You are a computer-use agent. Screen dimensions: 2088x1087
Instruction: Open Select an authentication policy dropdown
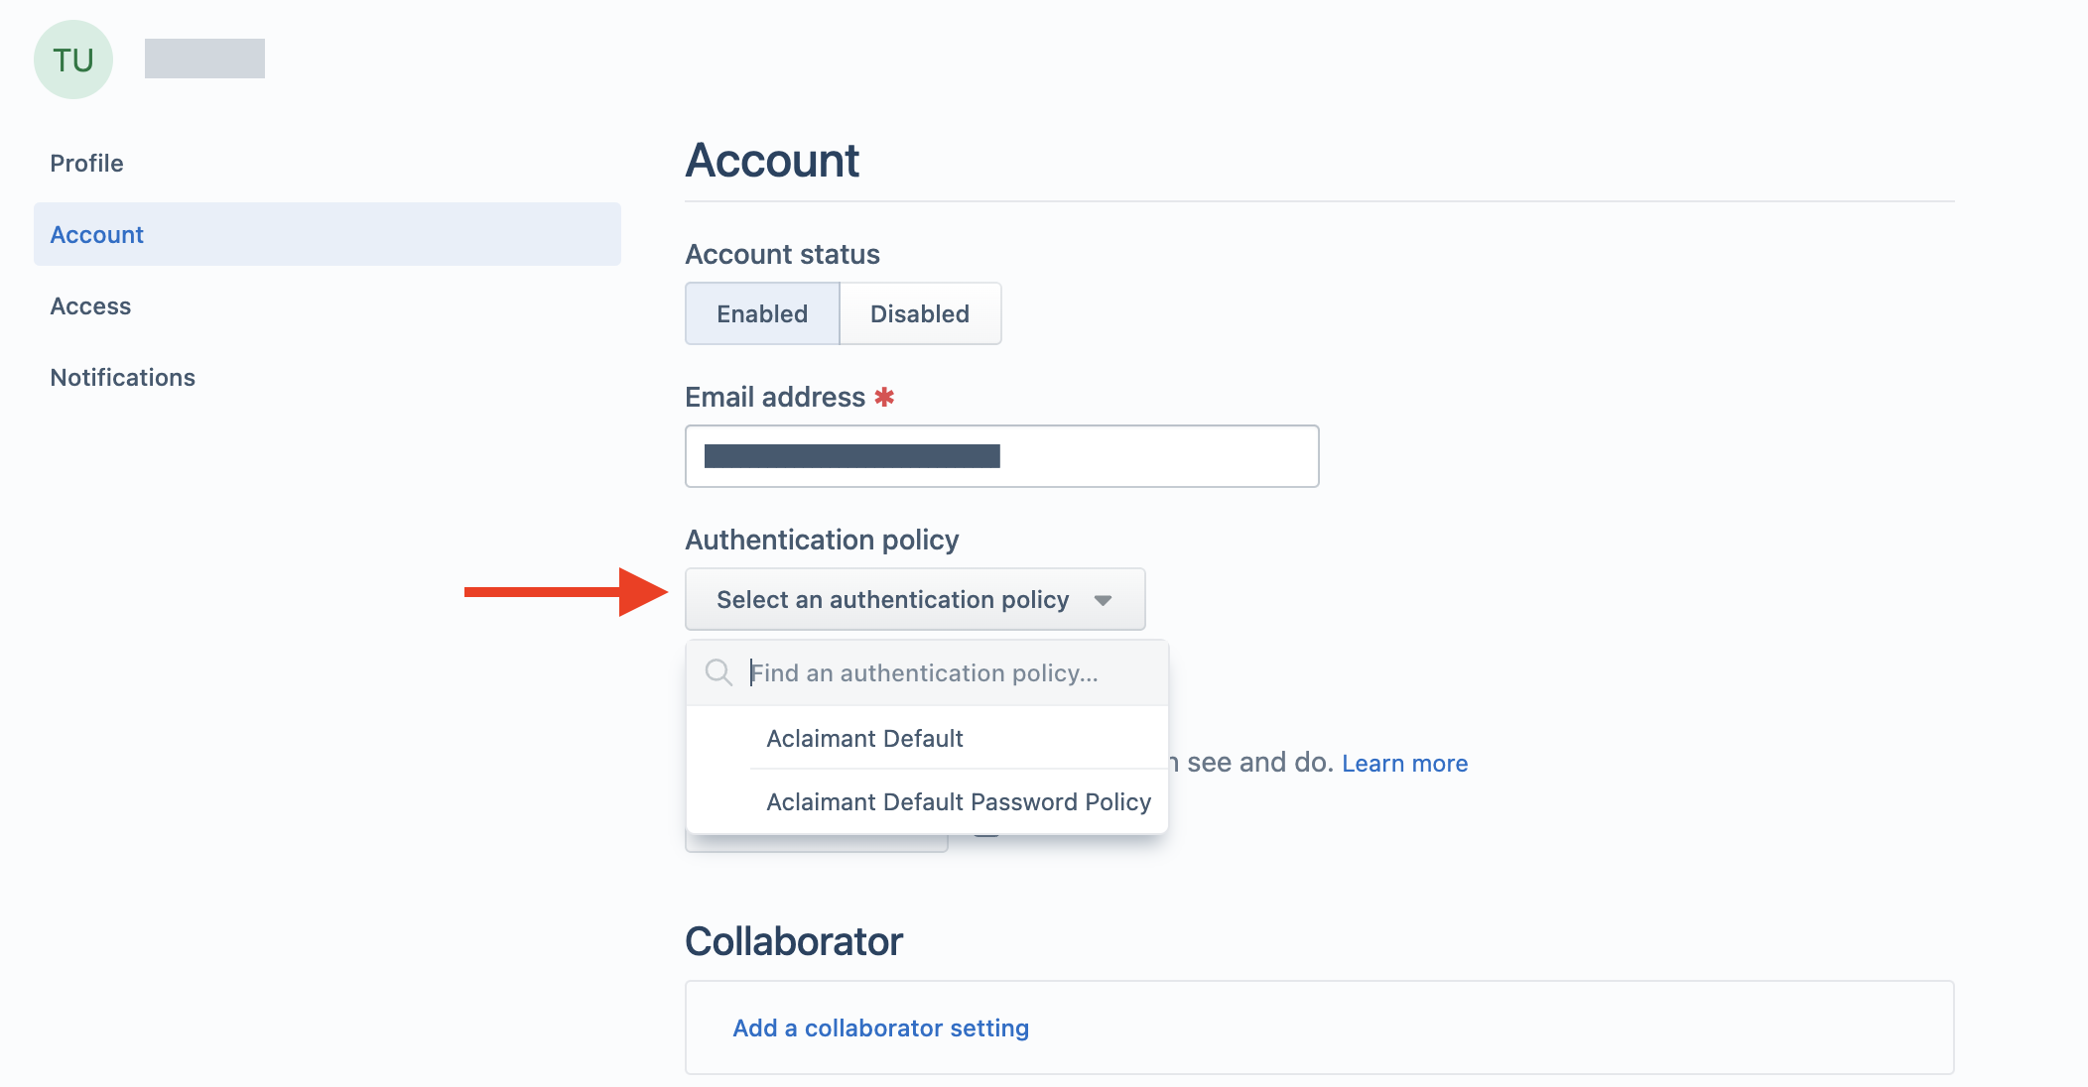pos(915,599)
